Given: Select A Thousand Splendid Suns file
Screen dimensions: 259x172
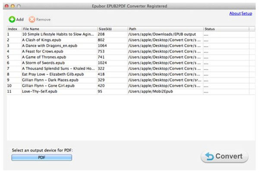Looking at the screenshot, I should point(58,69).
